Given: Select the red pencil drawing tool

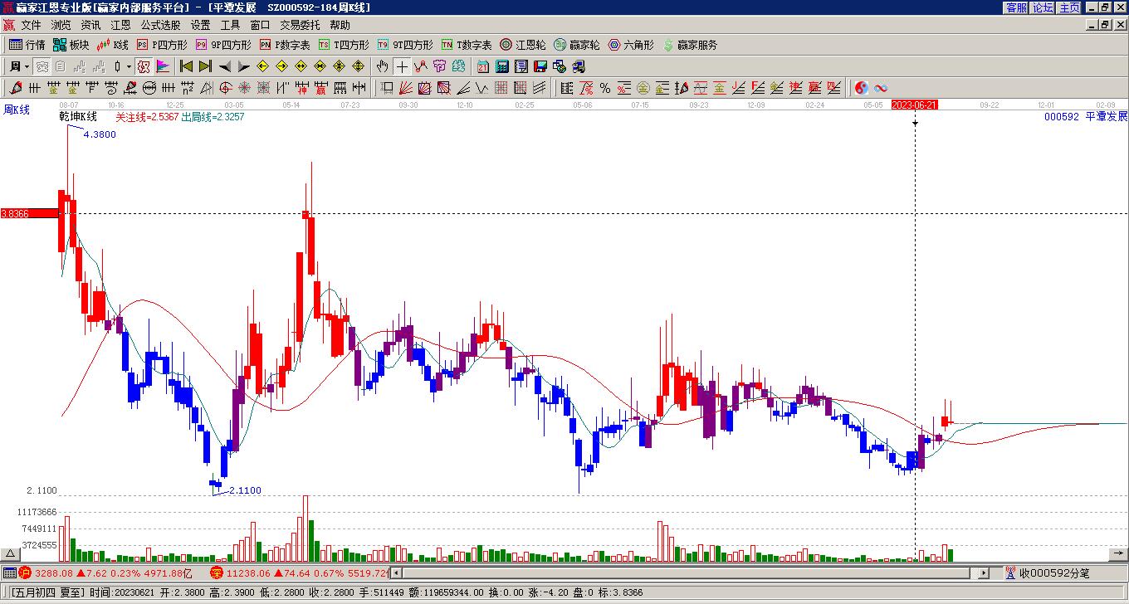Looking at the screenshot, I should (x=16, y=88).
